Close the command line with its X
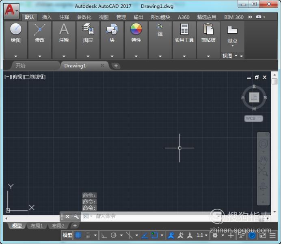Image resolution: width=281 pixels, height=244 pixels. click(x=67, y=216)
